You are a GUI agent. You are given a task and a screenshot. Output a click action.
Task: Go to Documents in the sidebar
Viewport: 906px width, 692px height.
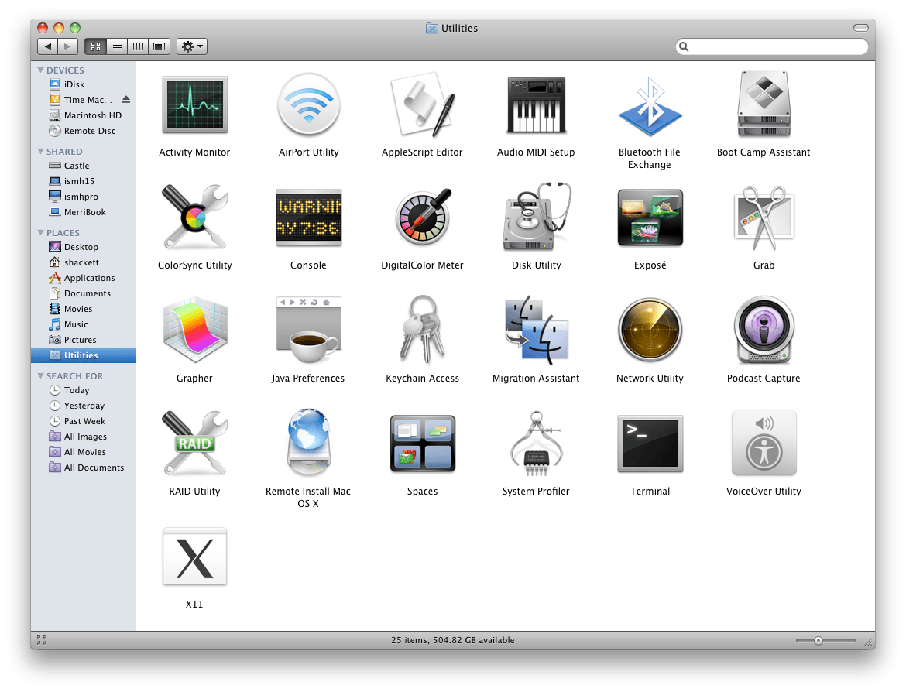83,294
